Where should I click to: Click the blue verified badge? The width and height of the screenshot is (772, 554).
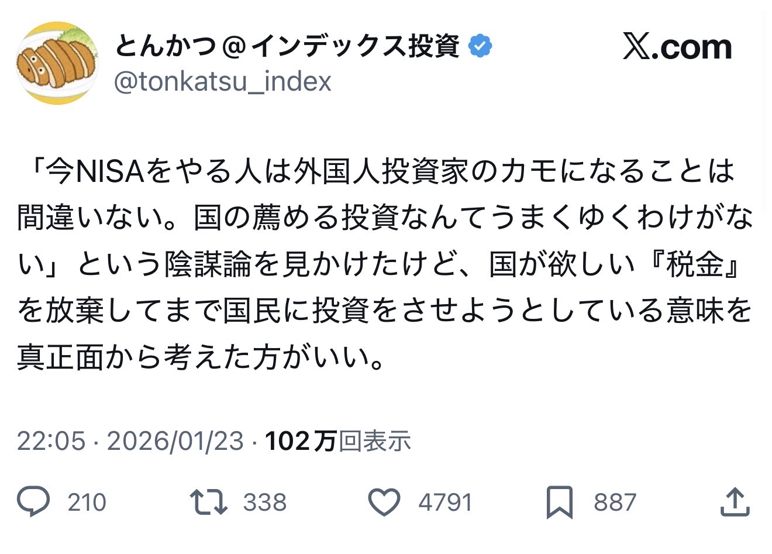(x=480, y=46)
